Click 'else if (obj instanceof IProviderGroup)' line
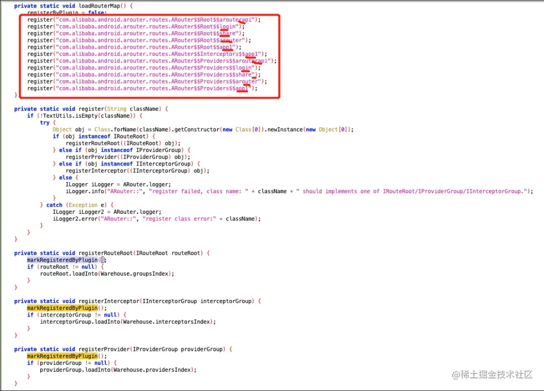 click(x=122, y=150)
